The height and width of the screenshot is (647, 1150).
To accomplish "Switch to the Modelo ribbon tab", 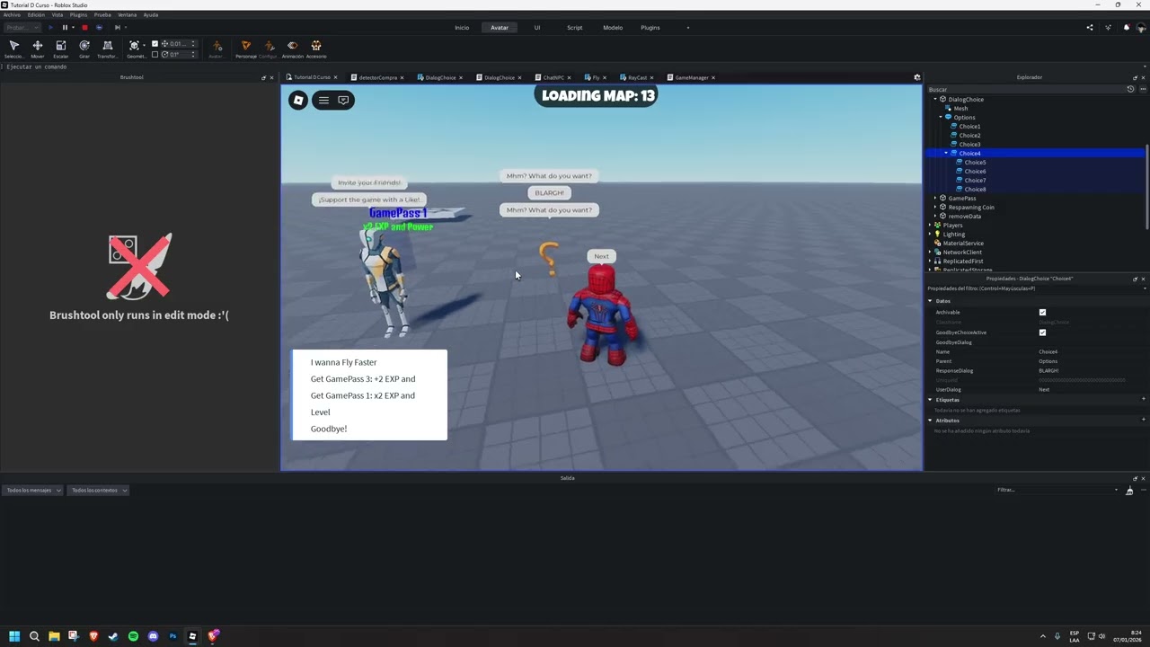I will coord(613,28).
